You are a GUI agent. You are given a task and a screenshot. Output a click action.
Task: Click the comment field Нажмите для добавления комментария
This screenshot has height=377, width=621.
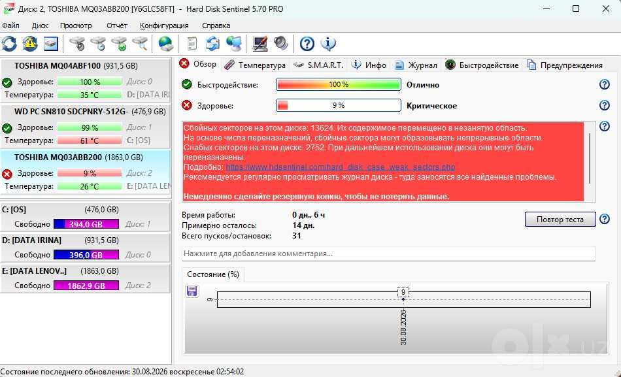pyautogui.click(x=388, y=254)
